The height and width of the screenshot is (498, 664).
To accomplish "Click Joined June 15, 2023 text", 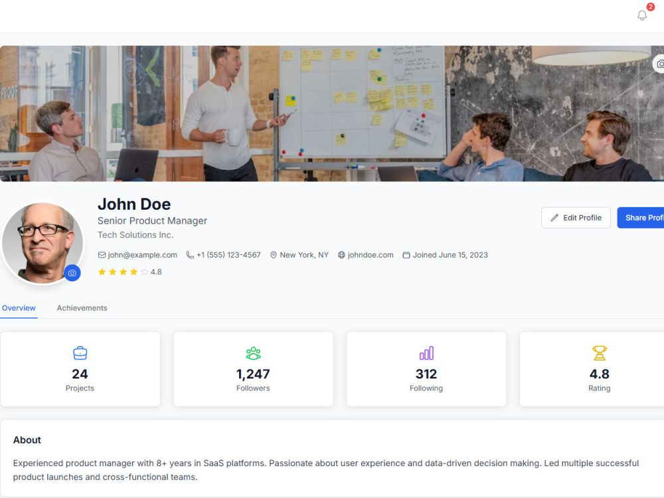I will pyautogui.click(x=450, y=255).
